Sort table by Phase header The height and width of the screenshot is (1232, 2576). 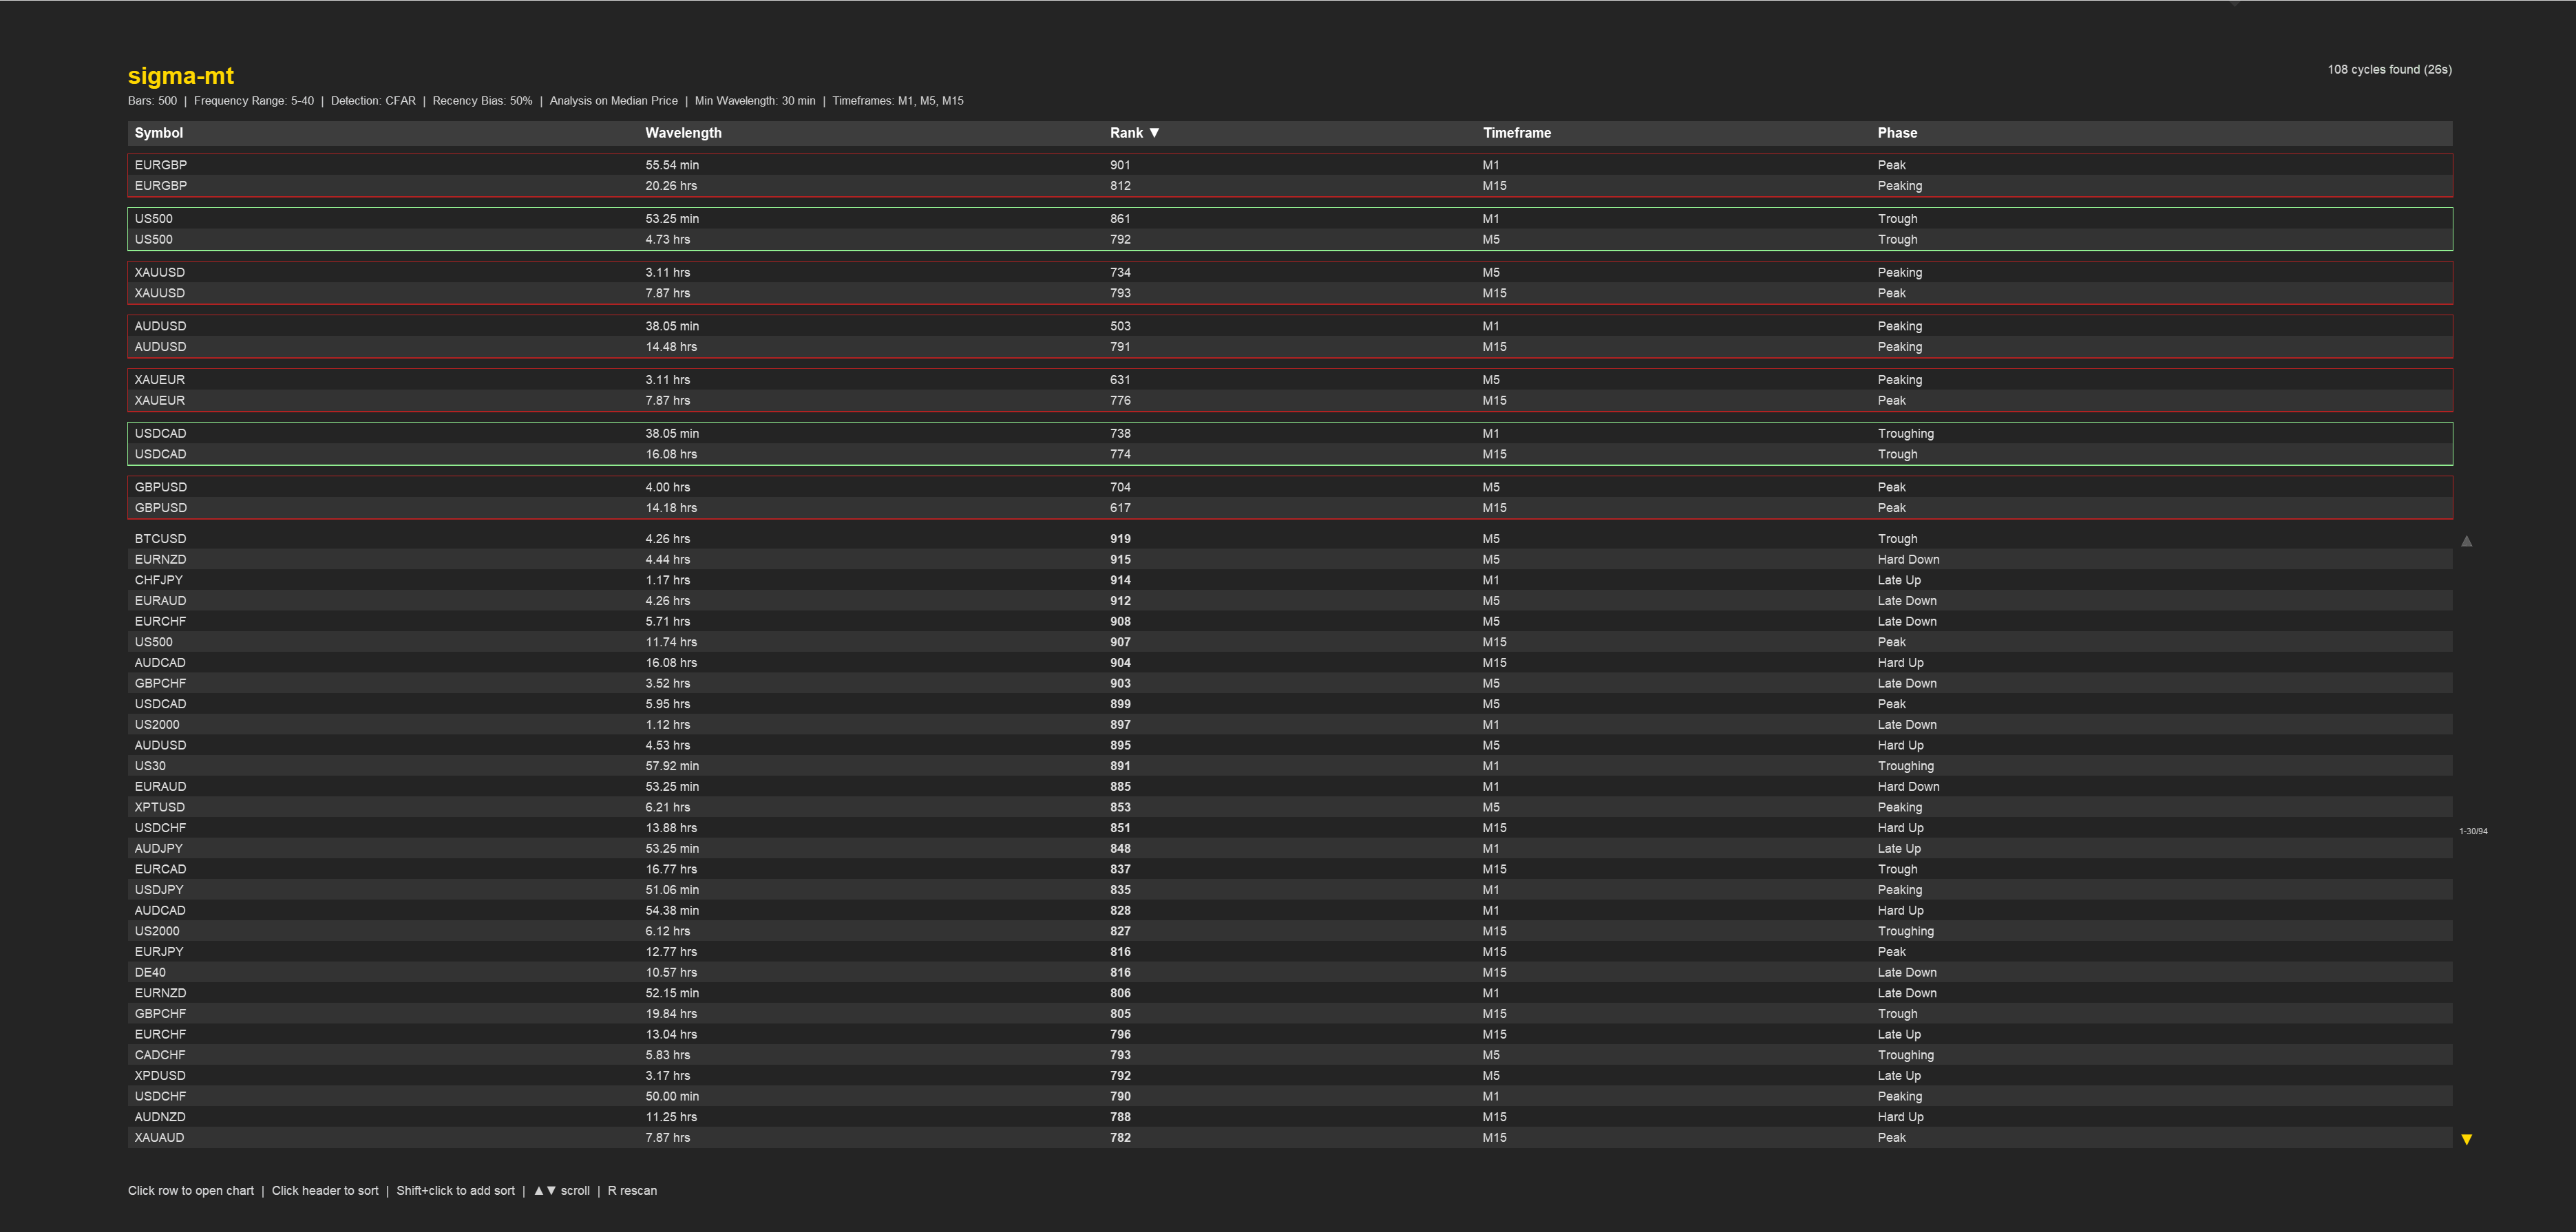tap(1896, 133)
